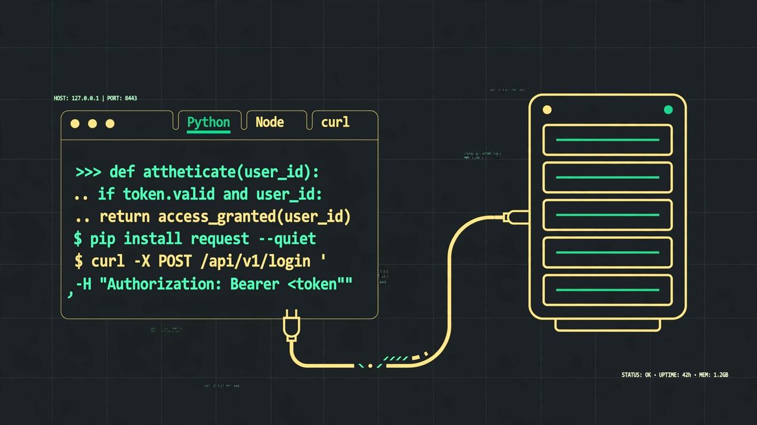The width and height of the screenshot is (757, 425).
Task: Click the green status light on the server
Action: (668, 110)
